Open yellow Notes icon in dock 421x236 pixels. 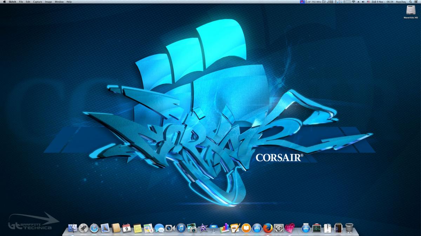(138, 228)
